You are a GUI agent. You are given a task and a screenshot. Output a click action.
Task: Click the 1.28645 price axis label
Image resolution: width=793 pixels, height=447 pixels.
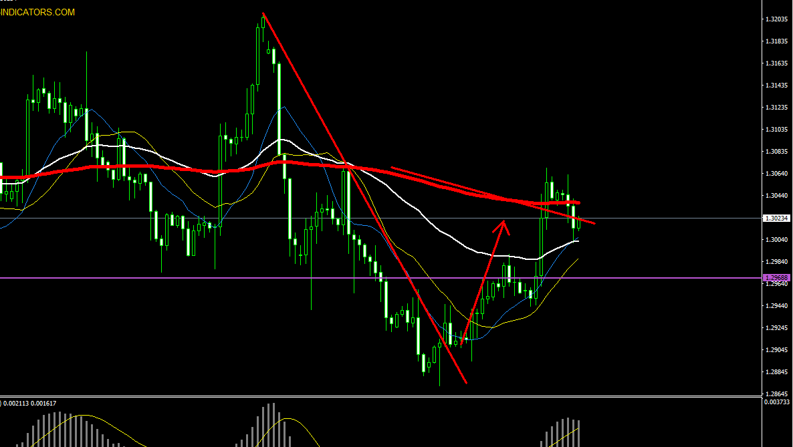[777, 394]
